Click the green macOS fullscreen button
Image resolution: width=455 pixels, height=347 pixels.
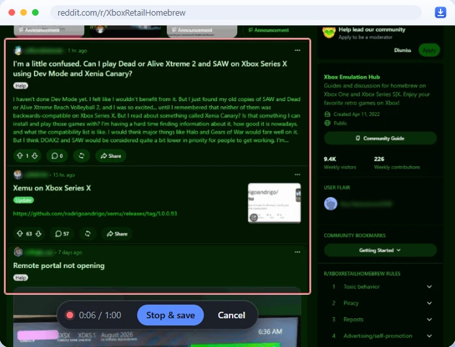tap(35, 12)
